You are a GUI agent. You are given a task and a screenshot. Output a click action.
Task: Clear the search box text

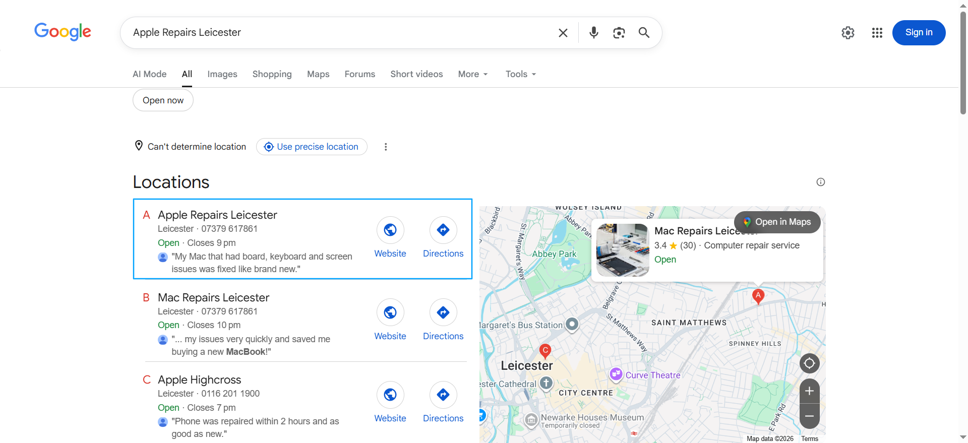[563, 33]
